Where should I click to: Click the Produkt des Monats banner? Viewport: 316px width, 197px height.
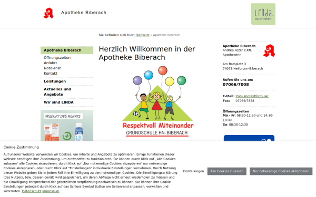pyautogui.click(x=67, y=126)
